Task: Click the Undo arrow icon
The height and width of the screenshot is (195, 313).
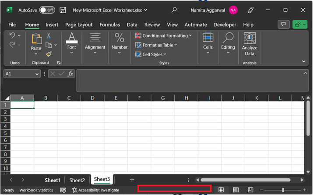Action: tap(12, 35)
